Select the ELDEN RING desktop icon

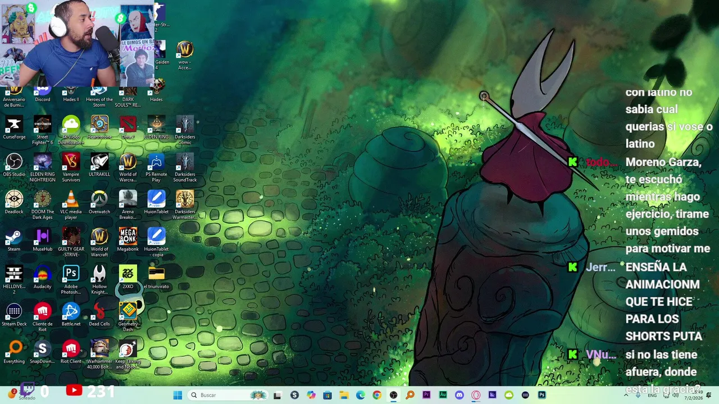click(x=156, y=128)
